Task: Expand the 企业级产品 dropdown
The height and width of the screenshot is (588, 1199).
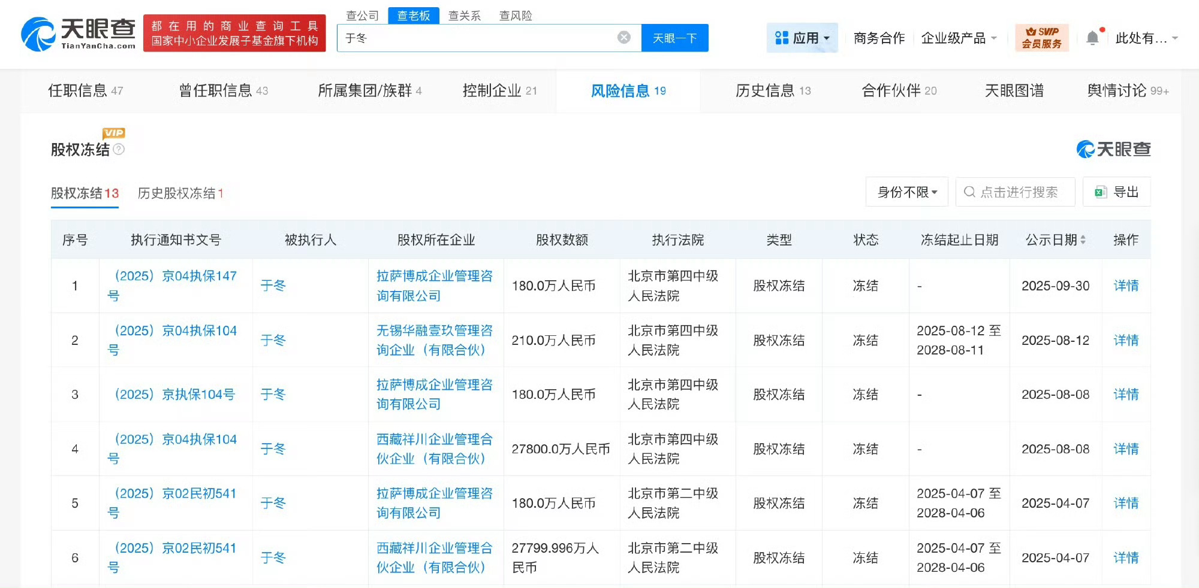Action: pos(958,37)
